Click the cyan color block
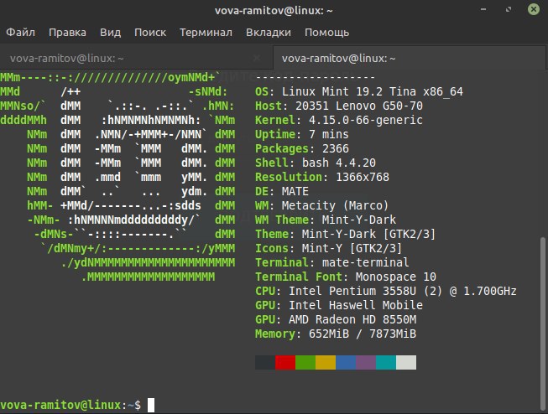 (386, 362)
